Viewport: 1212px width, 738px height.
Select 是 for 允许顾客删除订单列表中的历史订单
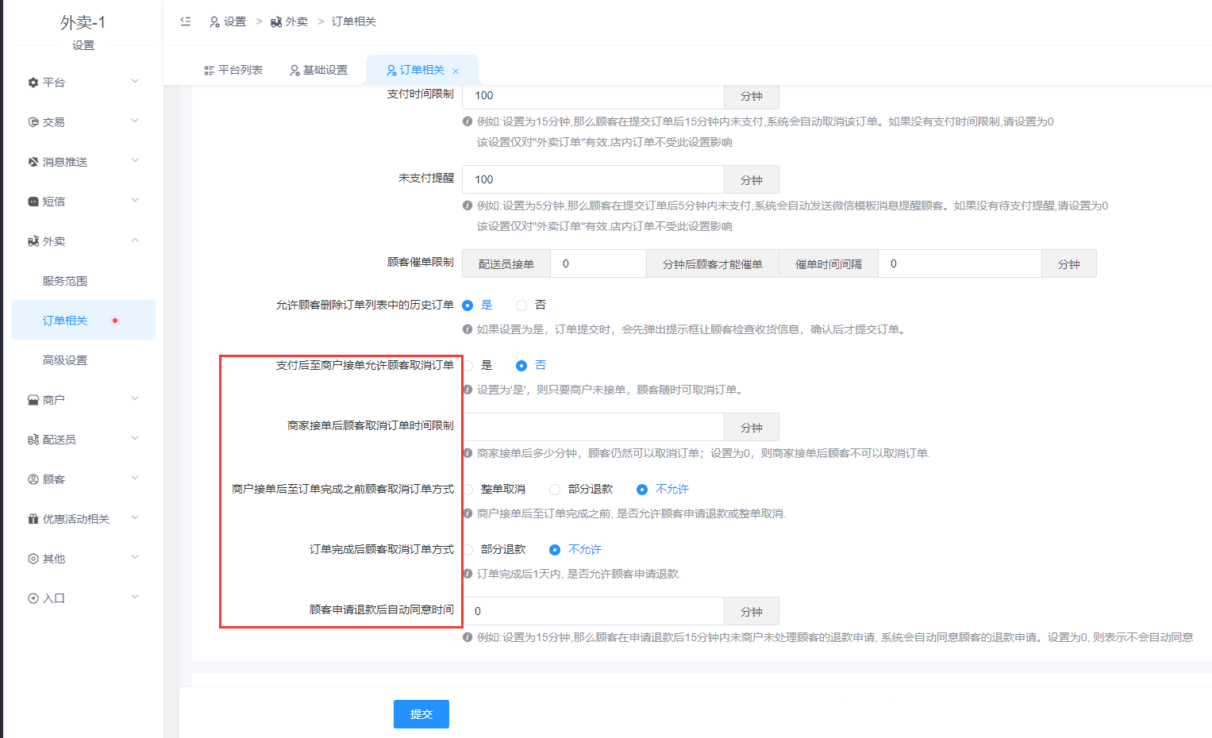coord(467,306)
